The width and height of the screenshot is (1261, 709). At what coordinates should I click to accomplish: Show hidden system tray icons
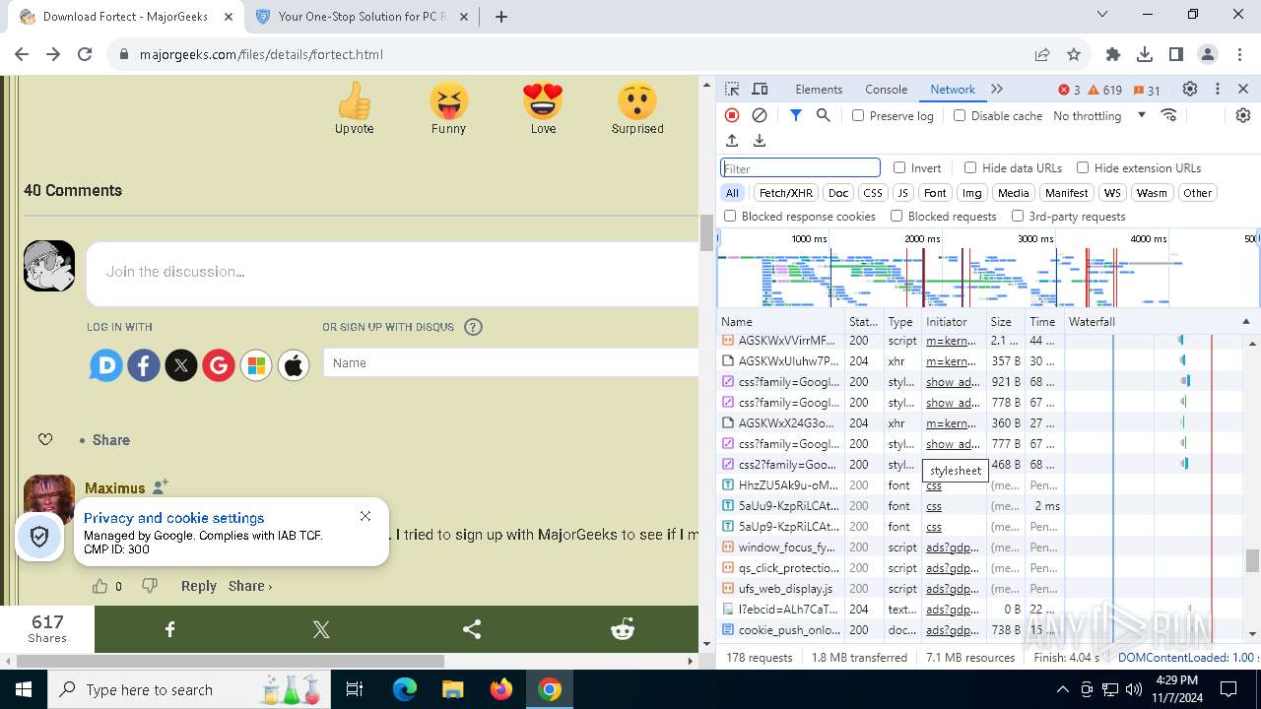[x=1062, y=689]
